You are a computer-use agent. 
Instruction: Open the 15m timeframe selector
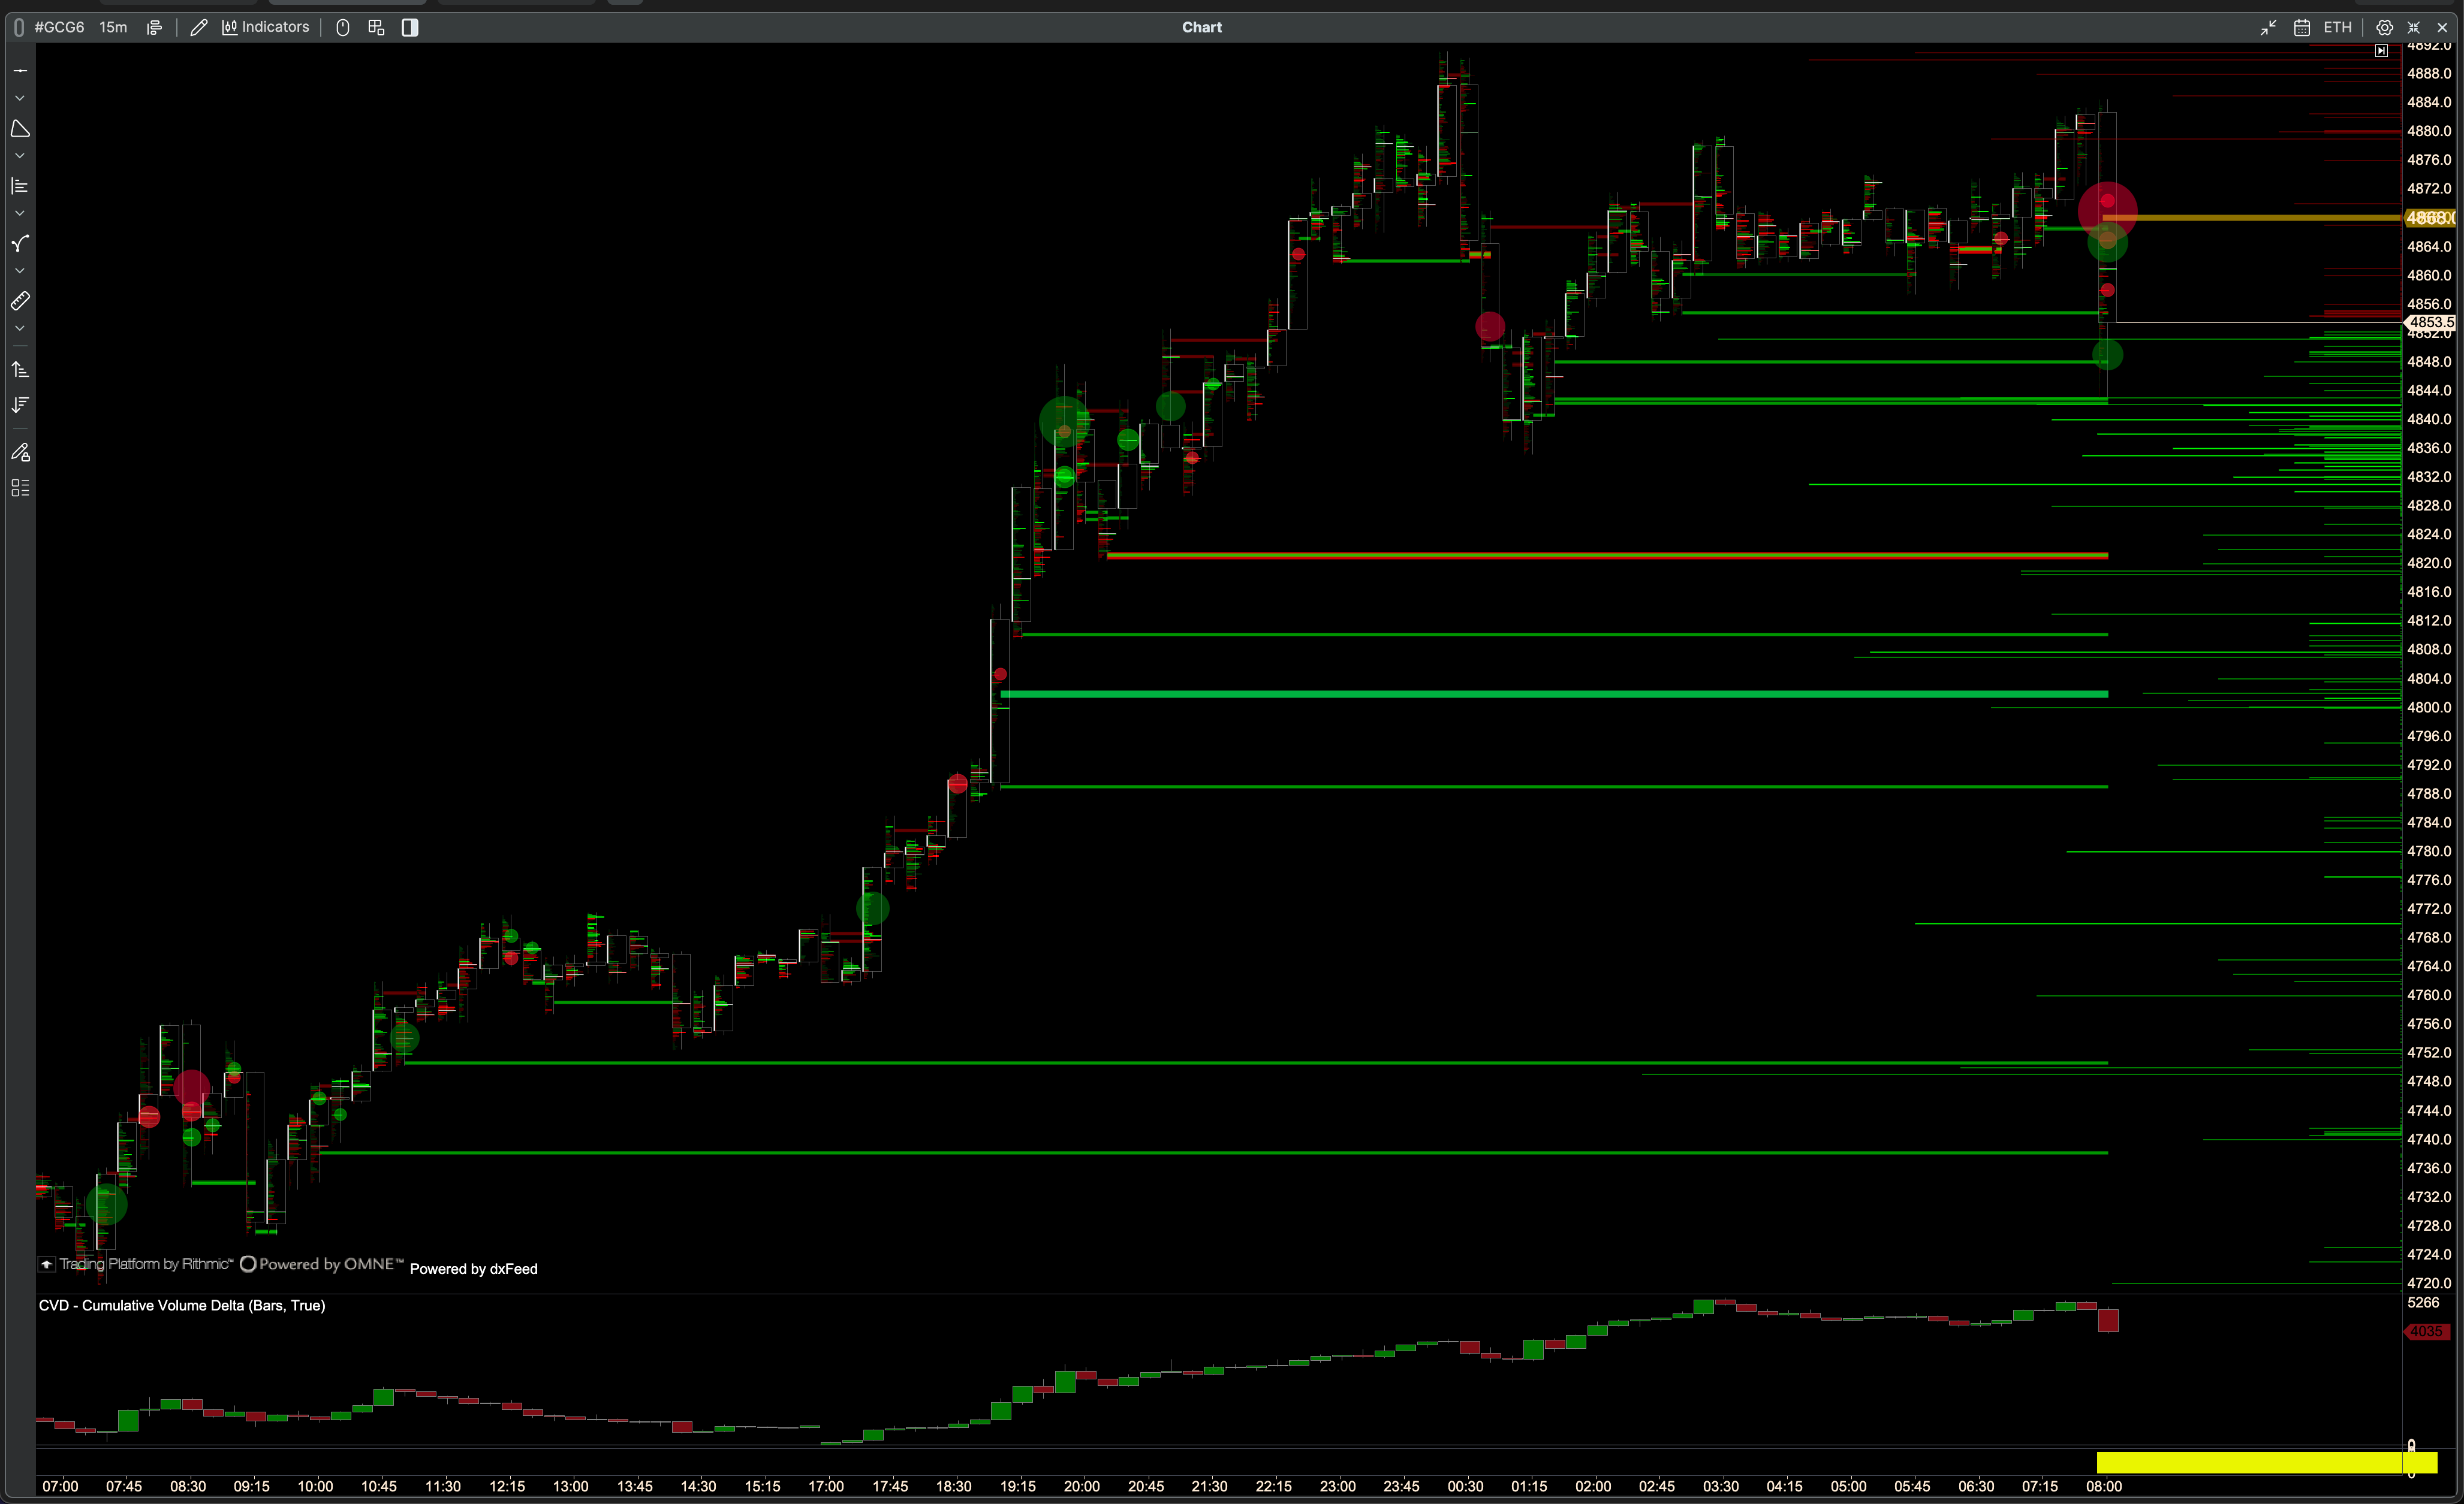tap(113, 27)
